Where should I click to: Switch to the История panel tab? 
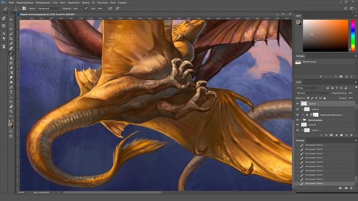(x=300, y=140)
